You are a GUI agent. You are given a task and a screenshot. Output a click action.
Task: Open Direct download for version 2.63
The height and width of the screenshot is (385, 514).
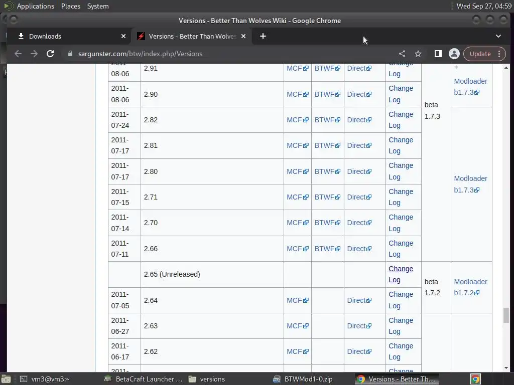359,326
